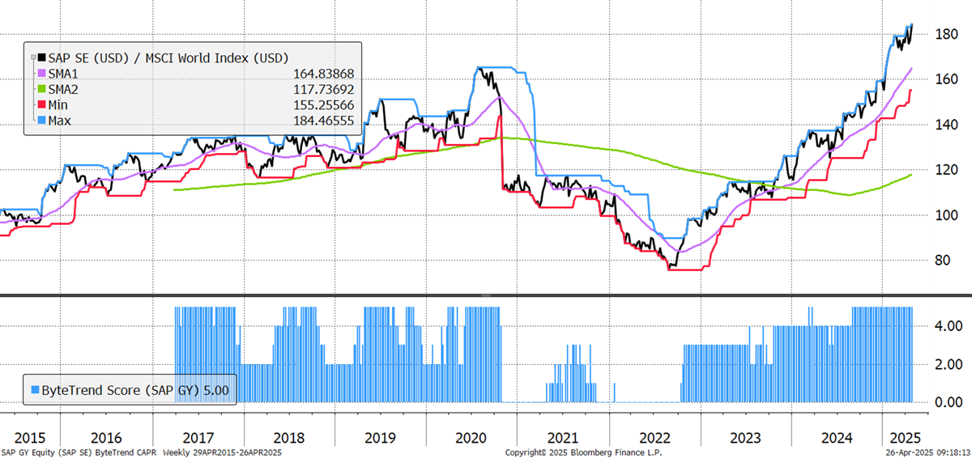Click the 2020 year label
Screen dimensions: 972x458
click(x=471, y=437)
